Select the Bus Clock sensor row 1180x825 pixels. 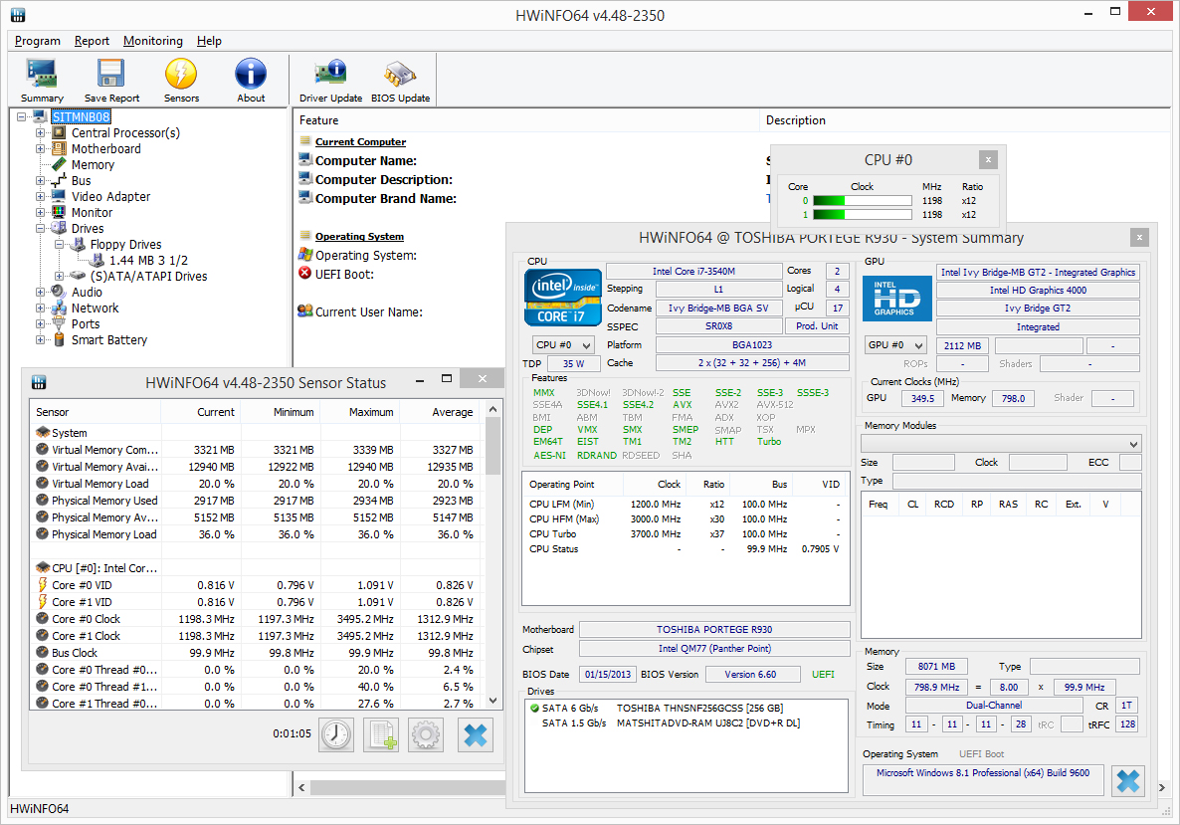256,653
